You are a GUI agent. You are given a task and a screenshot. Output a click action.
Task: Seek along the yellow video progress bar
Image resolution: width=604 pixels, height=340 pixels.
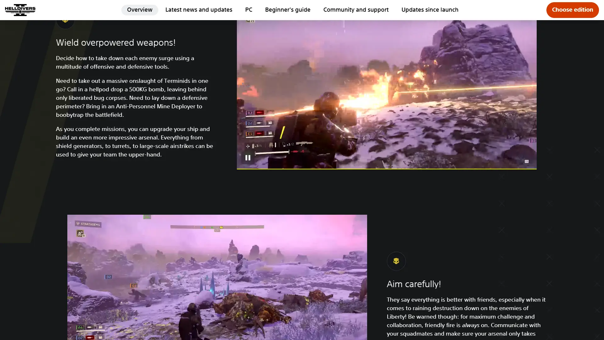(386, 169)
